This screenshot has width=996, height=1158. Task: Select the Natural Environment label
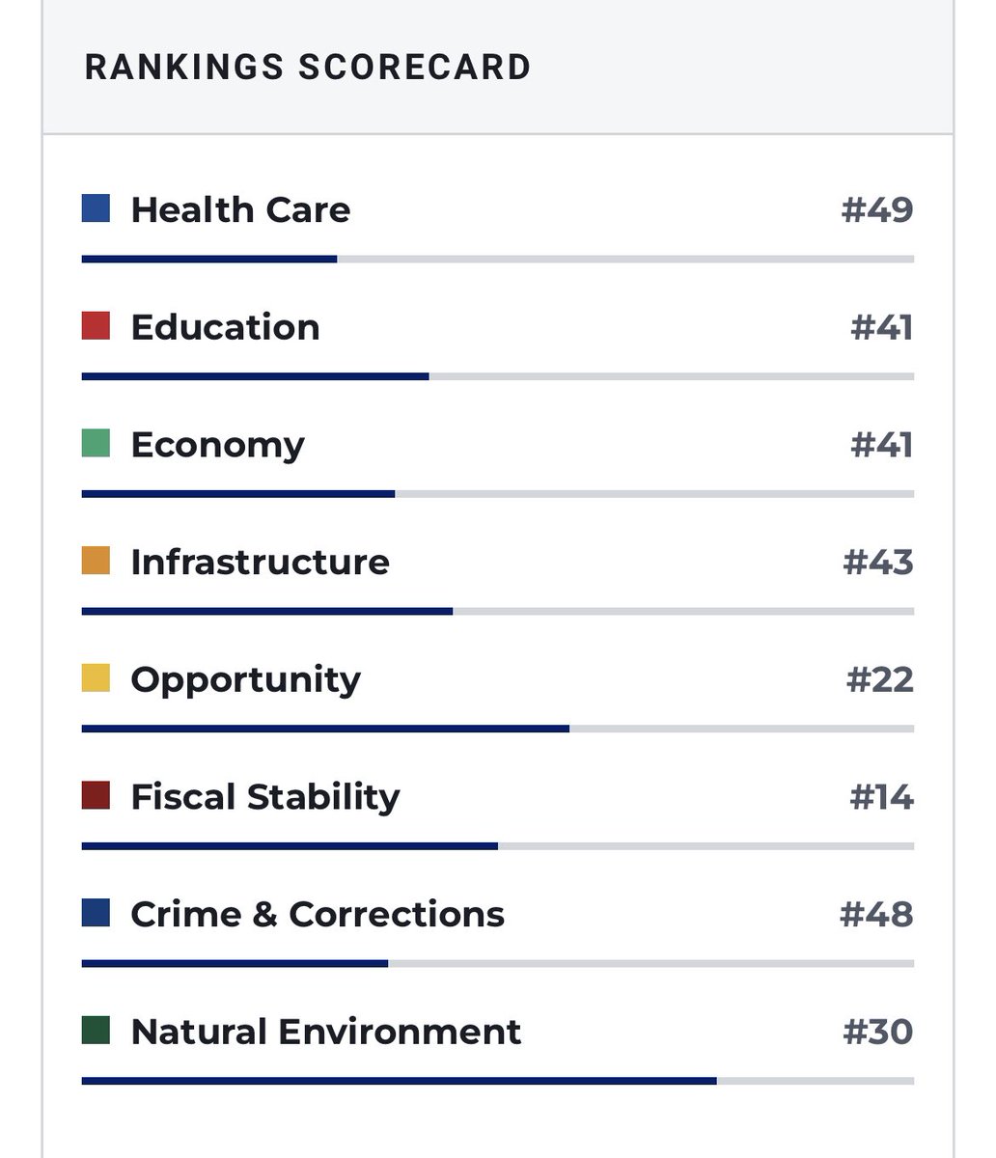pos(325,1032)
